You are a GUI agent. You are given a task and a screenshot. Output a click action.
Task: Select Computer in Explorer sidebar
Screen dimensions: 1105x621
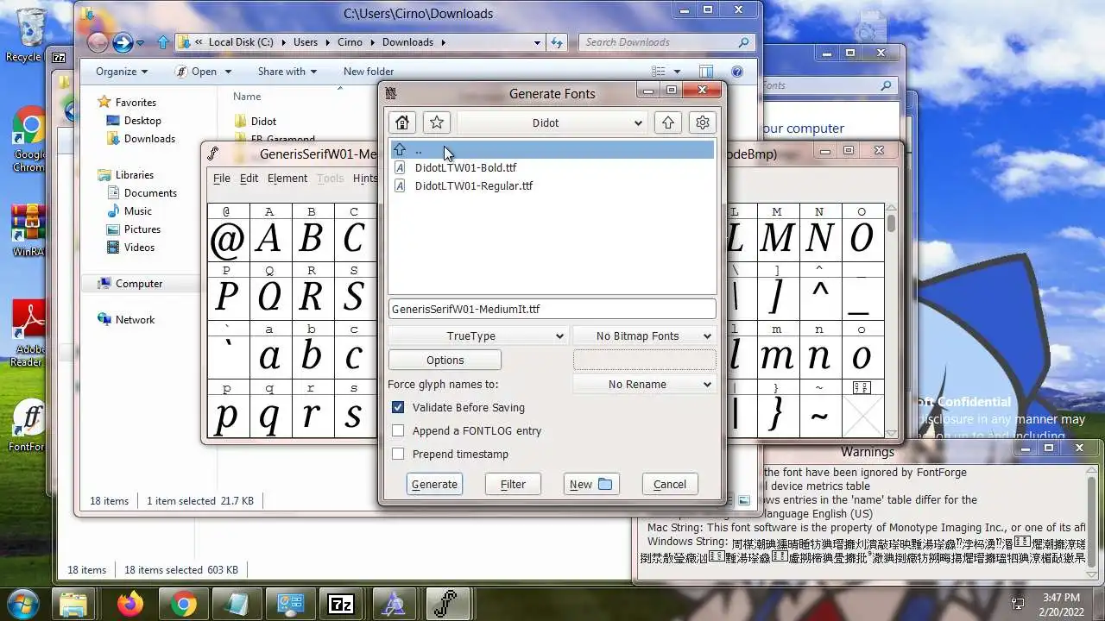[x=139, y=284]
